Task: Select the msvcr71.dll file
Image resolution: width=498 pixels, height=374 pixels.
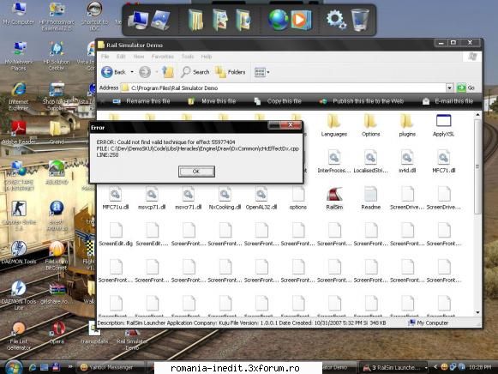Action: coord(188,199)
